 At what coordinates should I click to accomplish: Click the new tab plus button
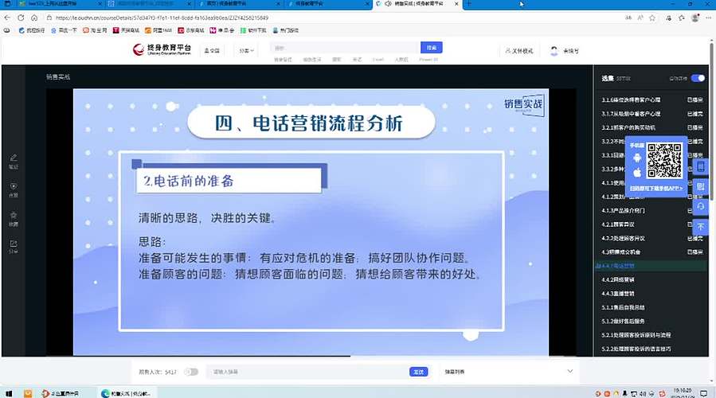(468, 4)
